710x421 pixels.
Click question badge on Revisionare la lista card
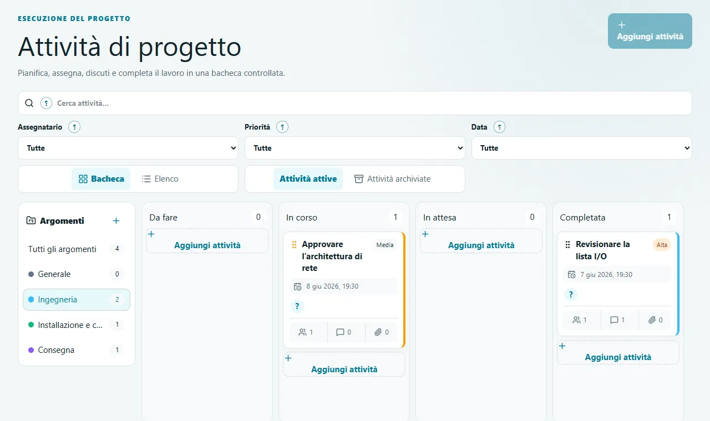tap(571, 294)
